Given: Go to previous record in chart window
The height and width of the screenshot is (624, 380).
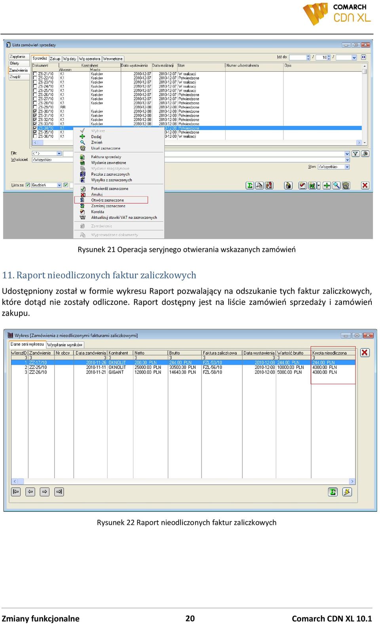Looking at the screenshot, I should point(30,492).
